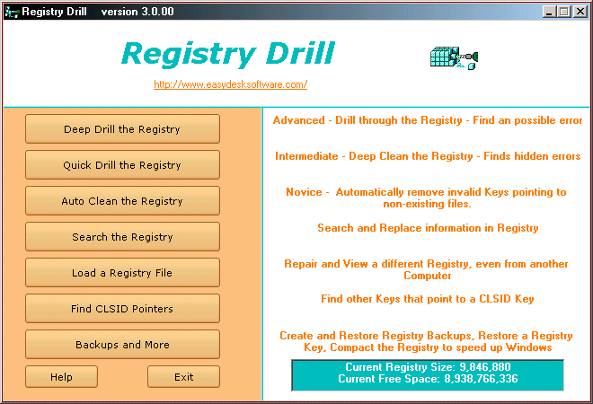Close the Registry Drill window
This screenshot has height=404, width=593.
click(580, 12)
